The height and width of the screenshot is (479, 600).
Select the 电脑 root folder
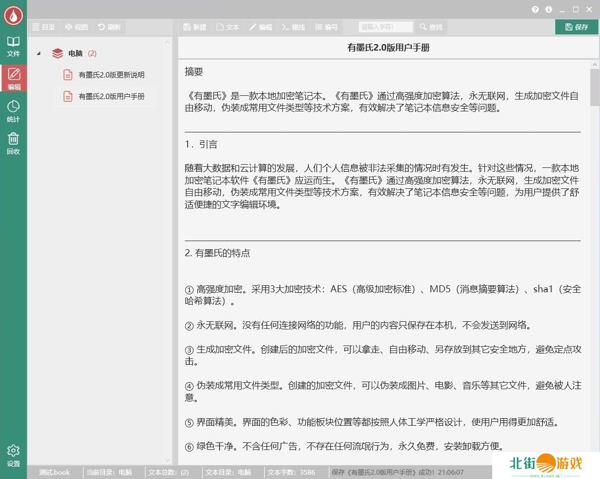coord(75,53)
